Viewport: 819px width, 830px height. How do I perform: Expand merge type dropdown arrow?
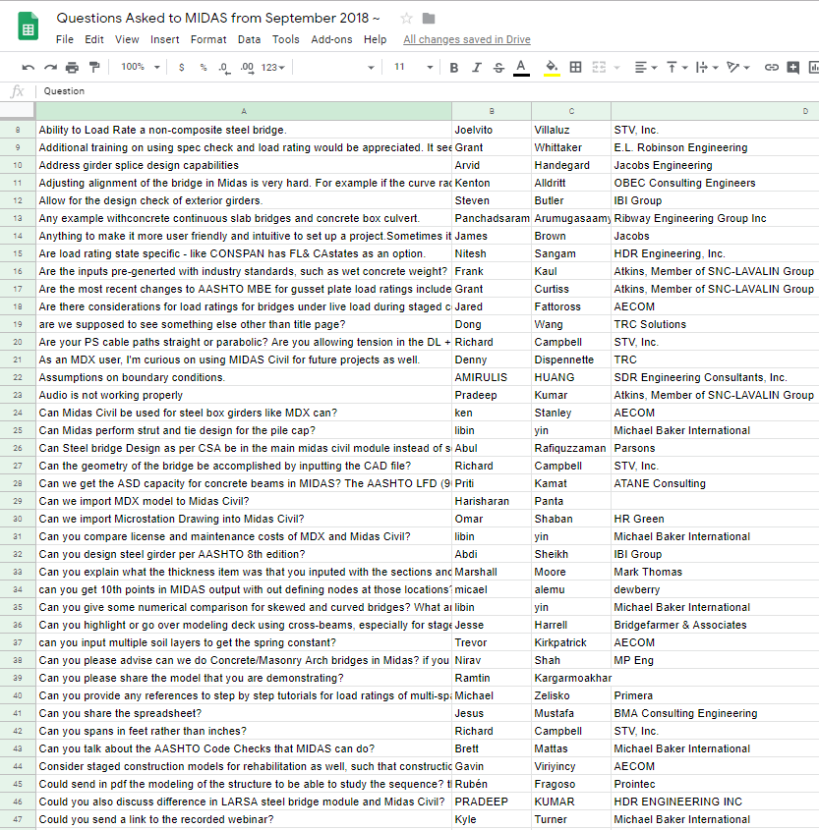tap(616, 68)
